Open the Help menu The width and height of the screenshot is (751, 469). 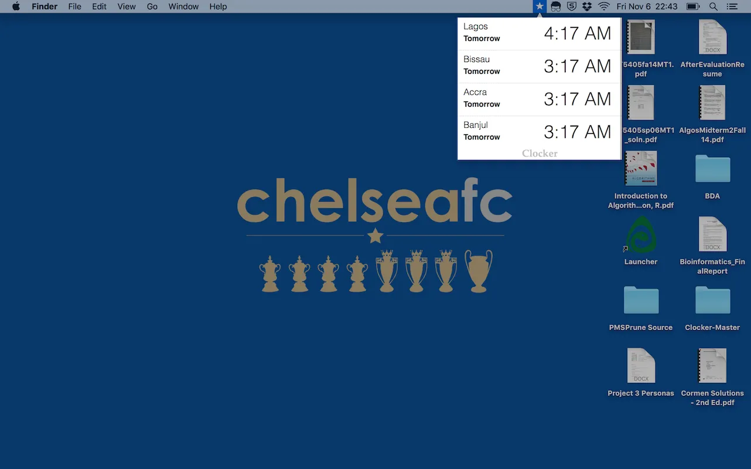tap(218, 6)
